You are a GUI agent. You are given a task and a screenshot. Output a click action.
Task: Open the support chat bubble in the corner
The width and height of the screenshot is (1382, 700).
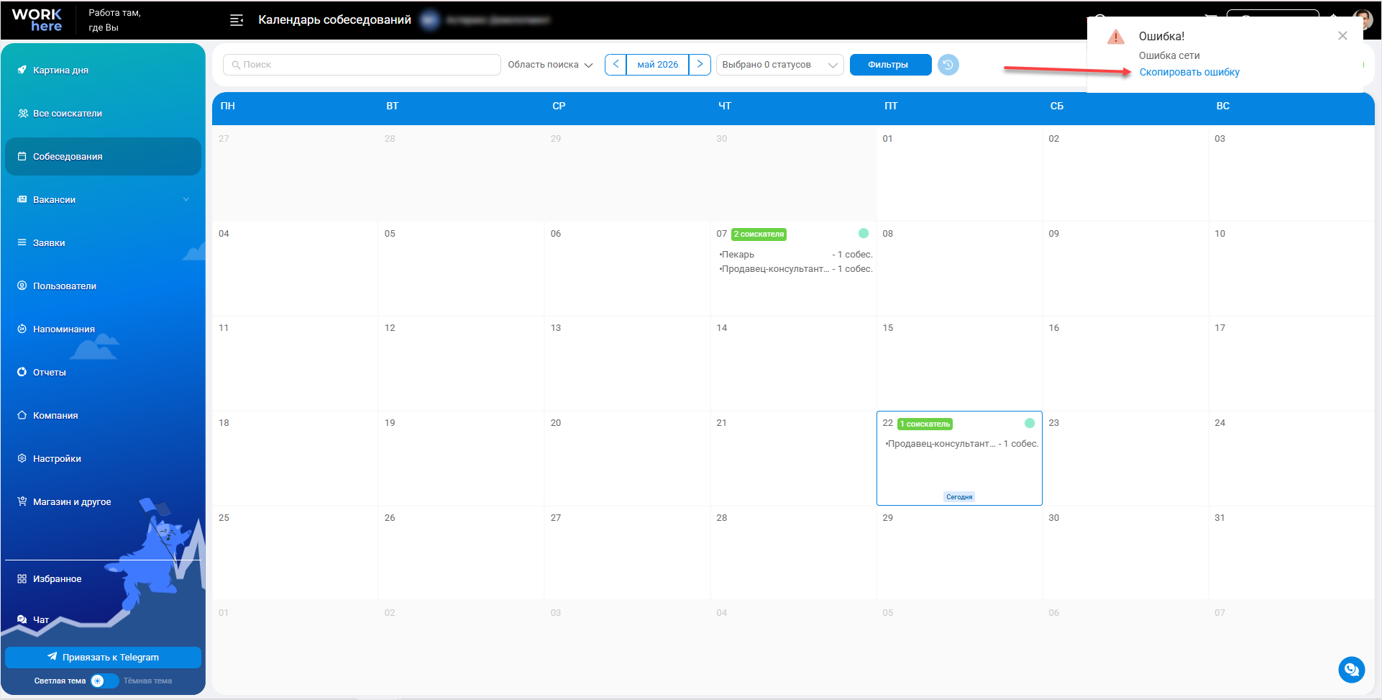[1352, 670]
